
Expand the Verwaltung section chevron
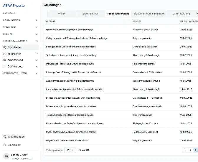37,27
